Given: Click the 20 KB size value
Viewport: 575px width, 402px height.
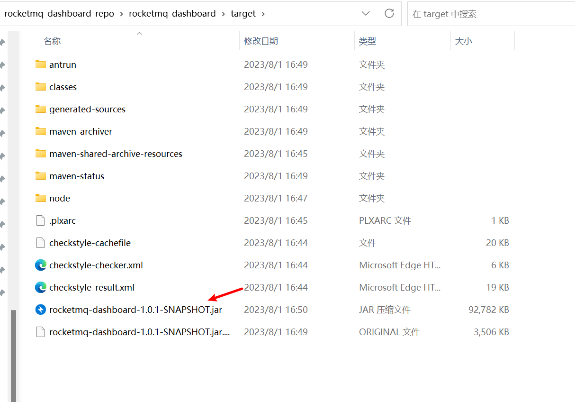Looking at the screenshot, I should point(497,243).
